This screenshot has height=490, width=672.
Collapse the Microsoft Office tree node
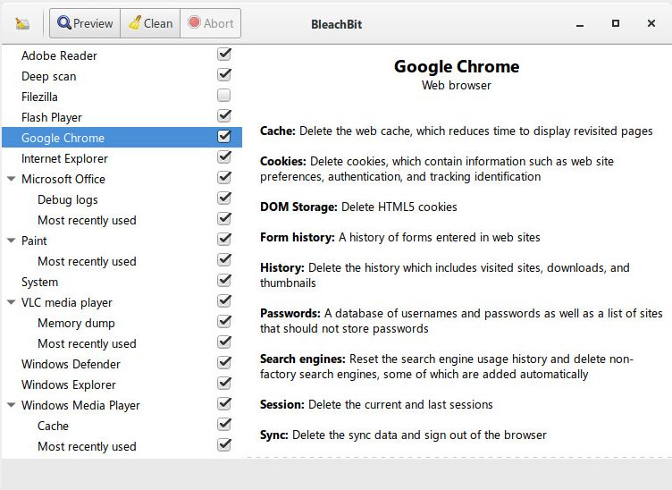[x=12, y=179]
